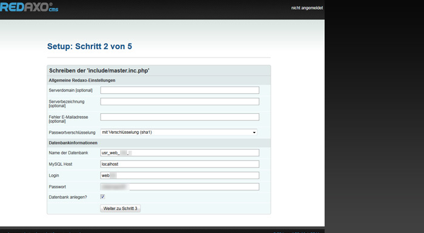Click the 'Passwort' label text

point(58,187)
